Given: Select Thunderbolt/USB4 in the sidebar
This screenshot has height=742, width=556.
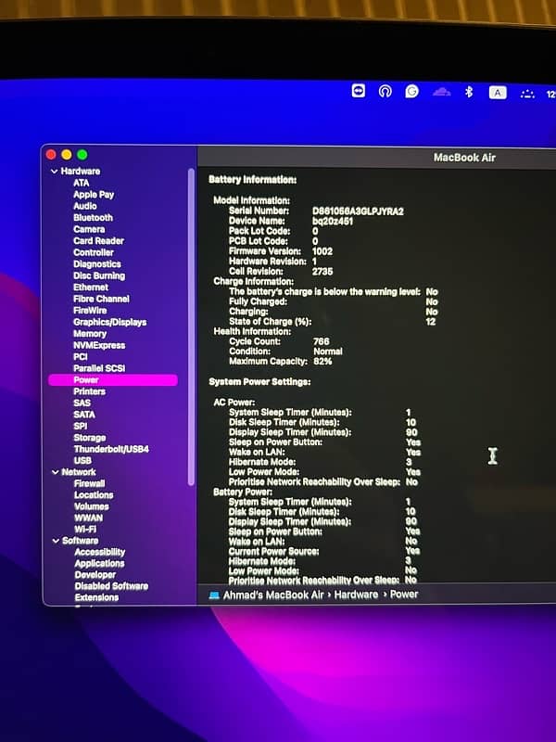Looking at the screenshot, I should pos(111,449).
